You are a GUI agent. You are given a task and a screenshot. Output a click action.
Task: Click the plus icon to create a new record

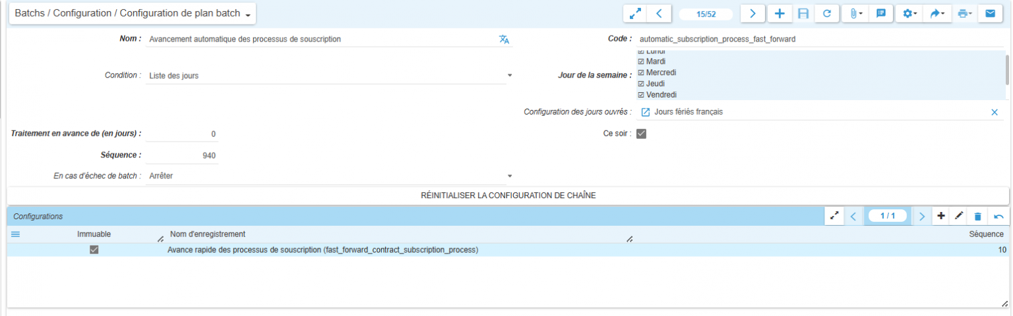(779, 14)
